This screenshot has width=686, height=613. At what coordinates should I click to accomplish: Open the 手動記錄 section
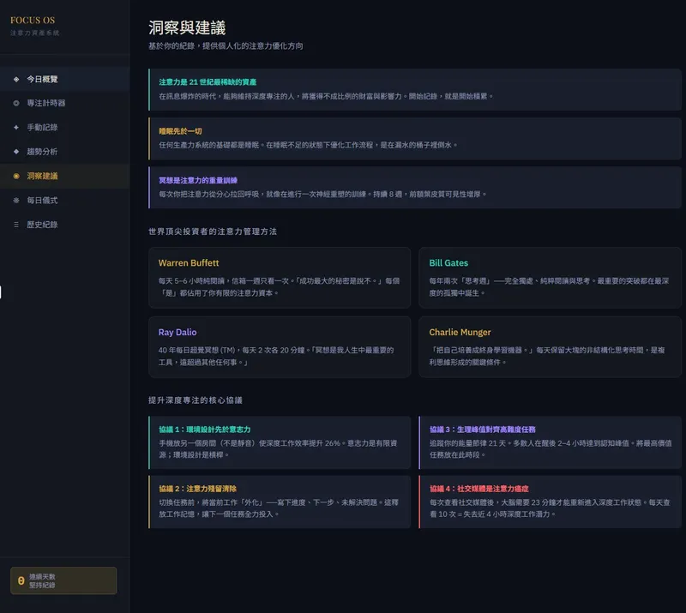coord(65,128)
